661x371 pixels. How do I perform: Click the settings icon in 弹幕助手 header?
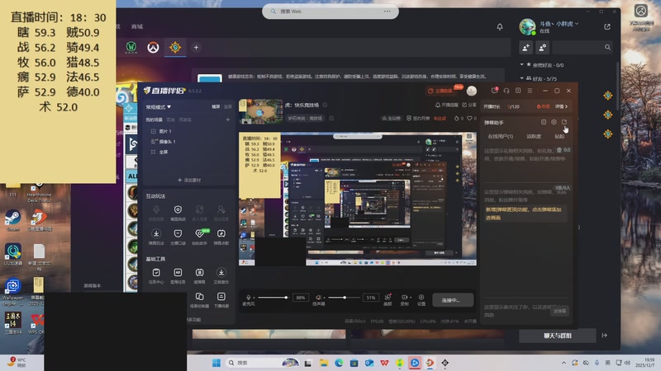pyautogui.click(x=554, y=122)
